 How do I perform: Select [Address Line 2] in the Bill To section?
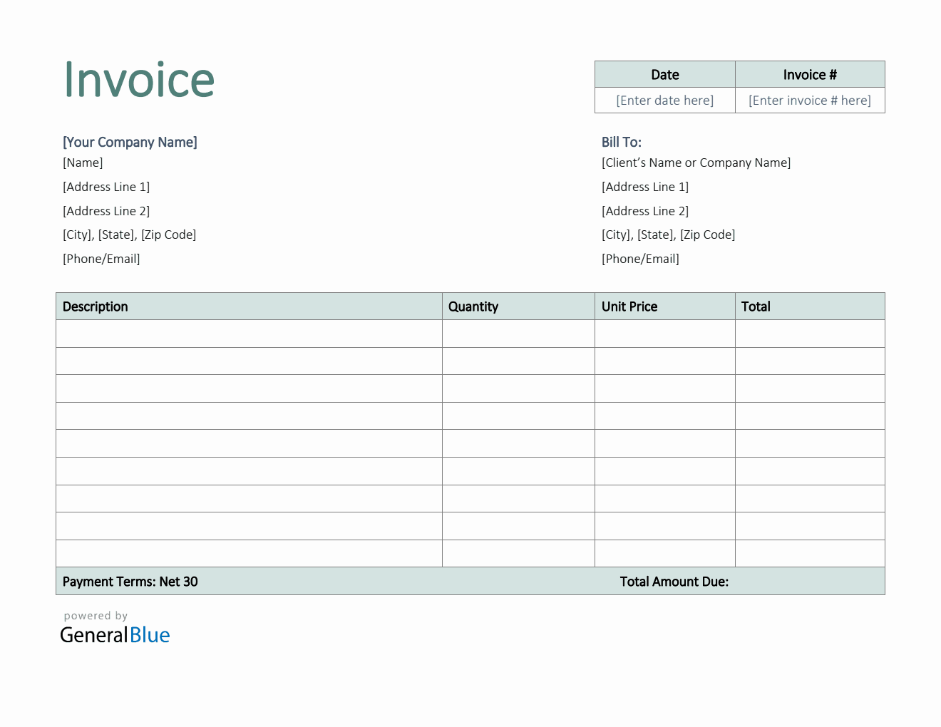pos(644,210)
